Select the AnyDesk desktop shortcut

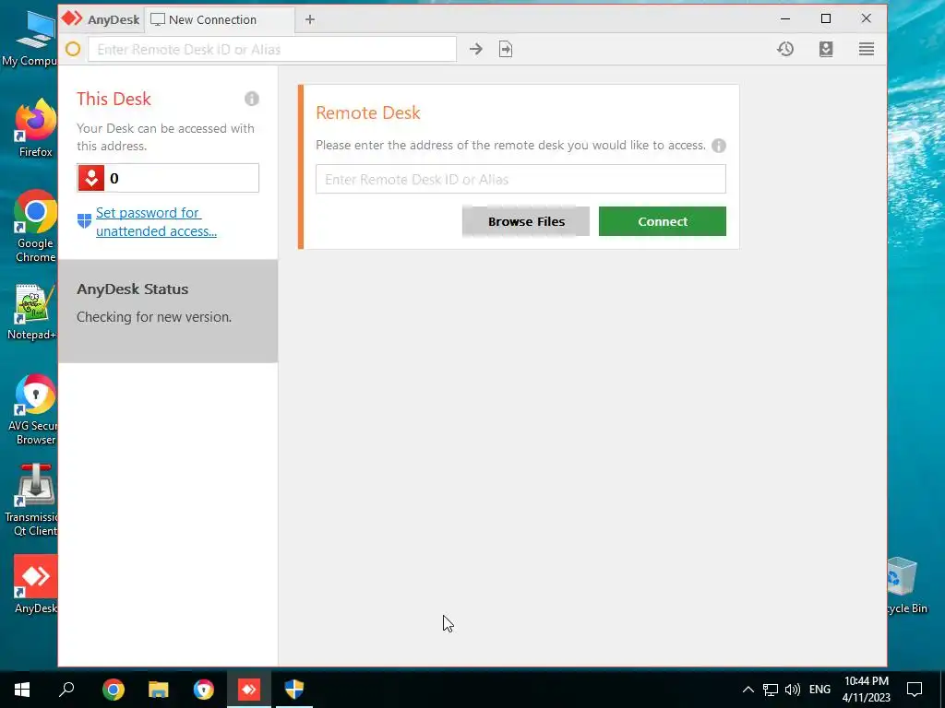click(x=36, y=584)
